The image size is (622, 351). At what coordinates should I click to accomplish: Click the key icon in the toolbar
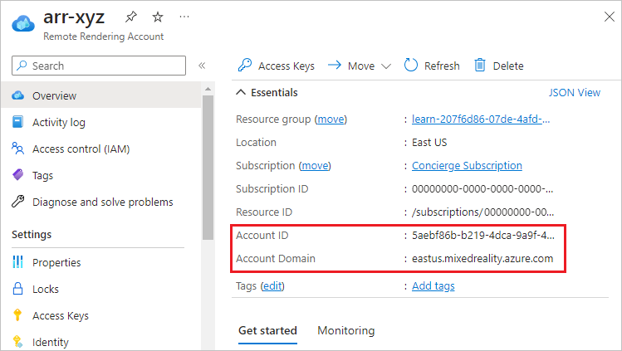(x=245, y=65)
